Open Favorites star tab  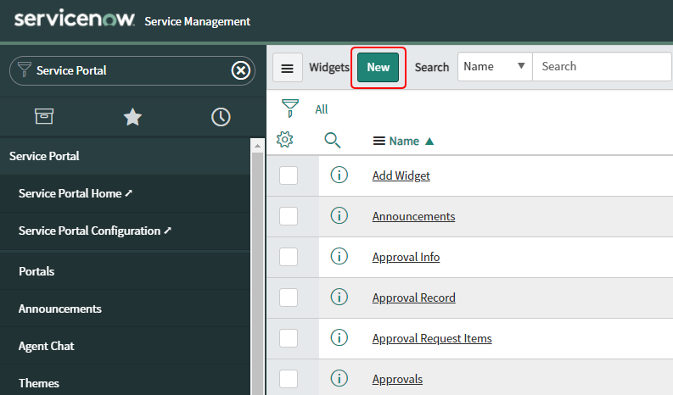[x=132, y=117]
